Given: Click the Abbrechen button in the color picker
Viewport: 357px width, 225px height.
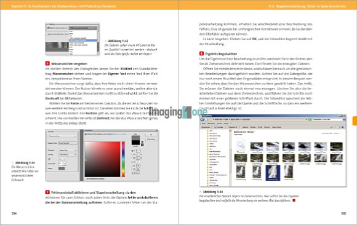Looking at the screenshot, I should coord(151,139).
